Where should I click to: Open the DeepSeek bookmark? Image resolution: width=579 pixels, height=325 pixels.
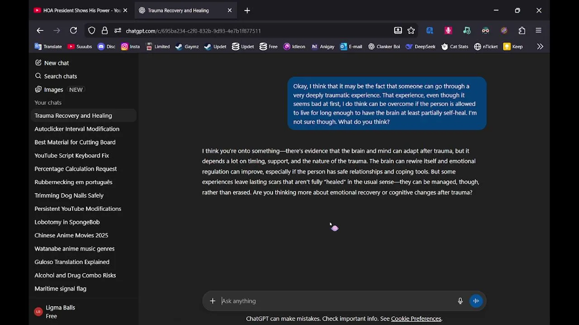point(421,46)
